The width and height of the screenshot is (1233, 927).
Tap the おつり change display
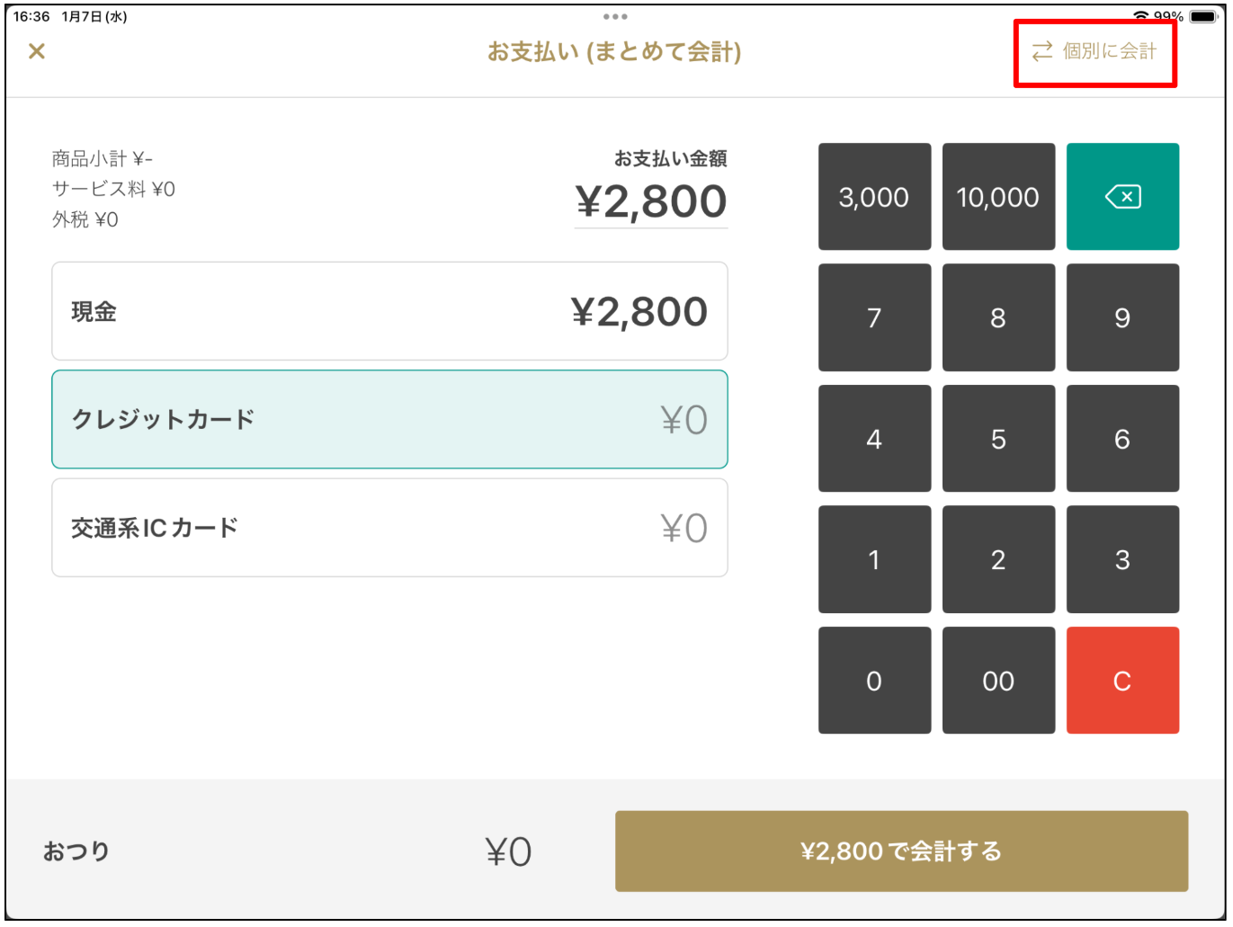point(77,851)
